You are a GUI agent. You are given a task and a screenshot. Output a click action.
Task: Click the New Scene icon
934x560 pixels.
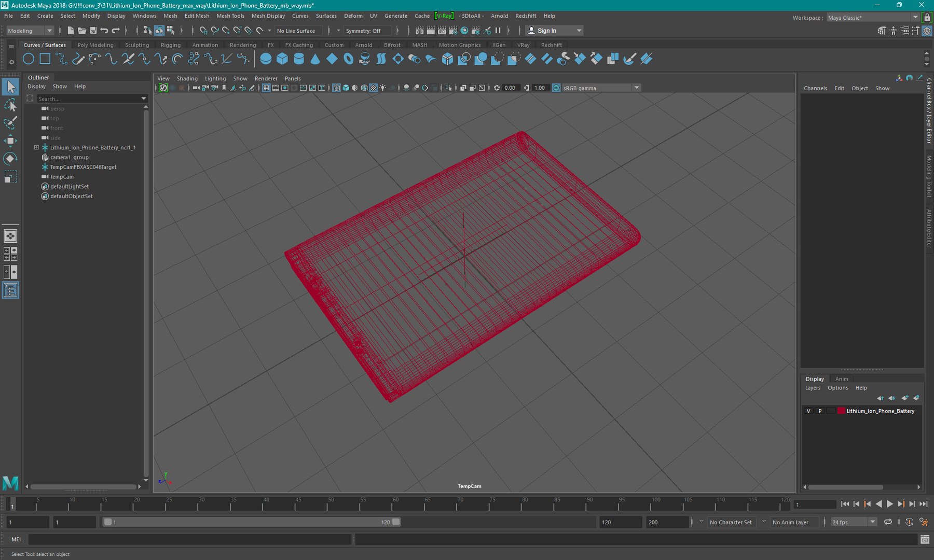71,31
